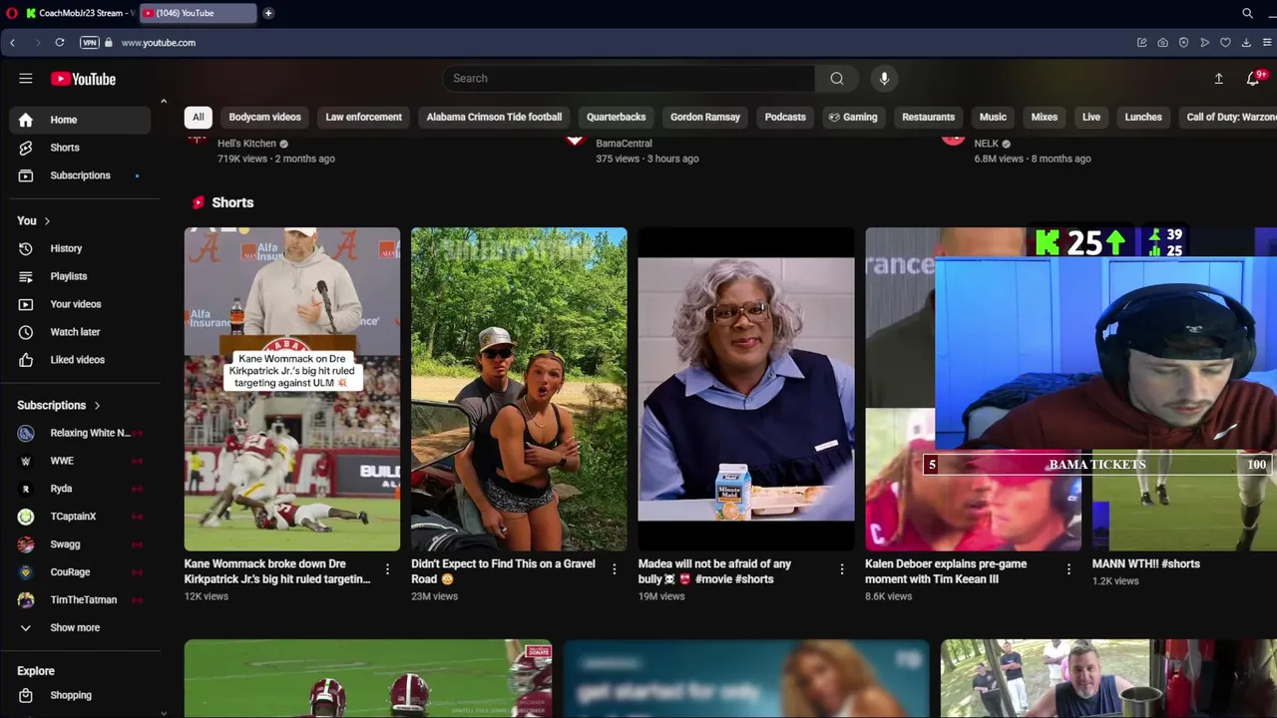Open the Madea Short thumbnail

(746, 389)
